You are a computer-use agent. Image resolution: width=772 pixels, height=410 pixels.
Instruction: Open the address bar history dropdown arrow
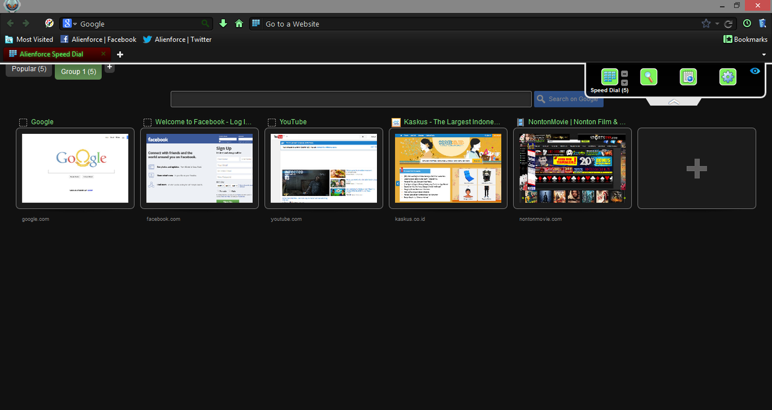[717, 24]
